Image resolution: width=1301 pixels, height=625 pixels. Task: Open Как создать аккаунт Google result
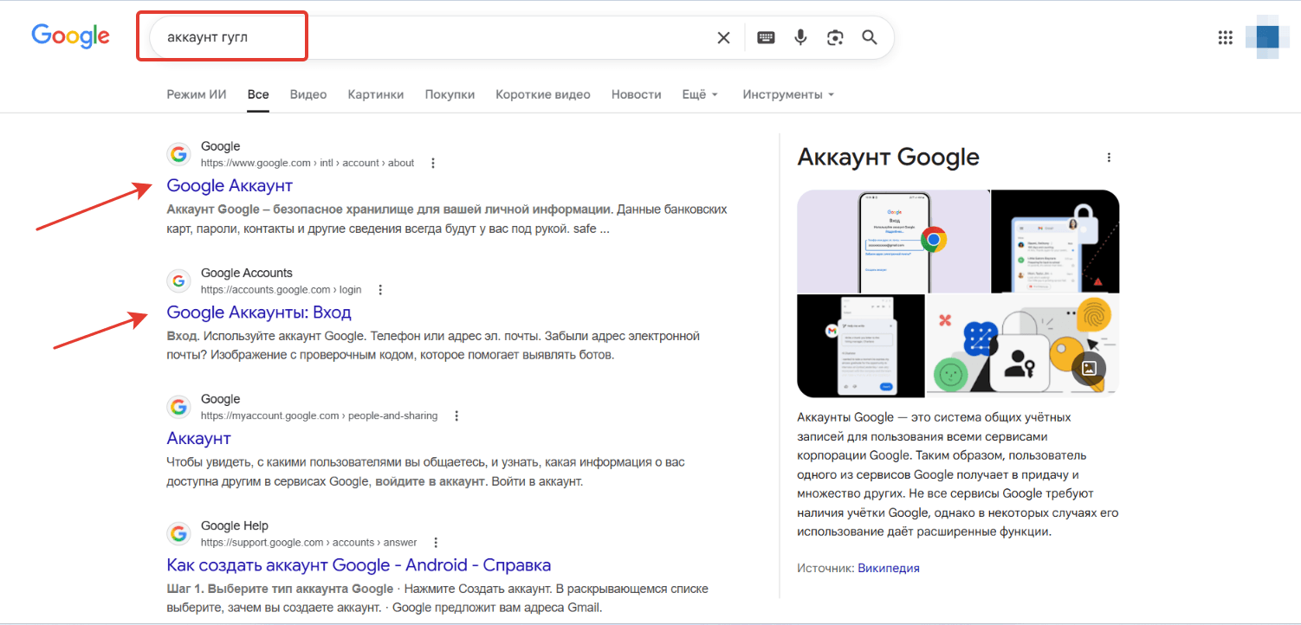pyautogui.click(x=359, y=564)
